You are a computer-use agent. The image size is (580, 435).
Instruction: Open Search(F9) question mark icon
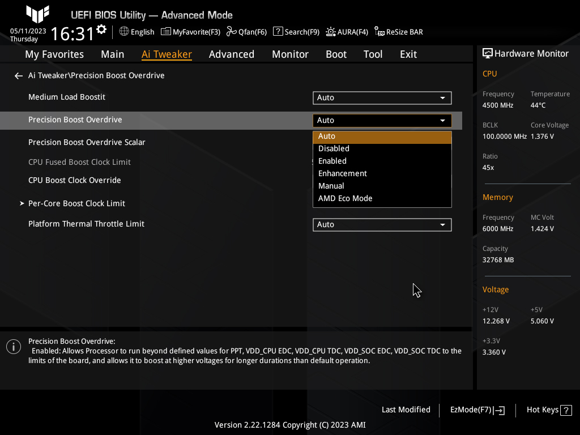(278, 32)
